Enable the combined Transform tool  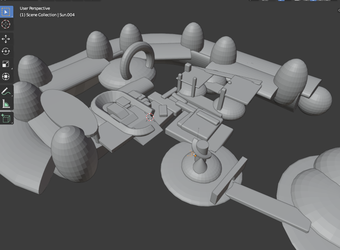(6, 76)
